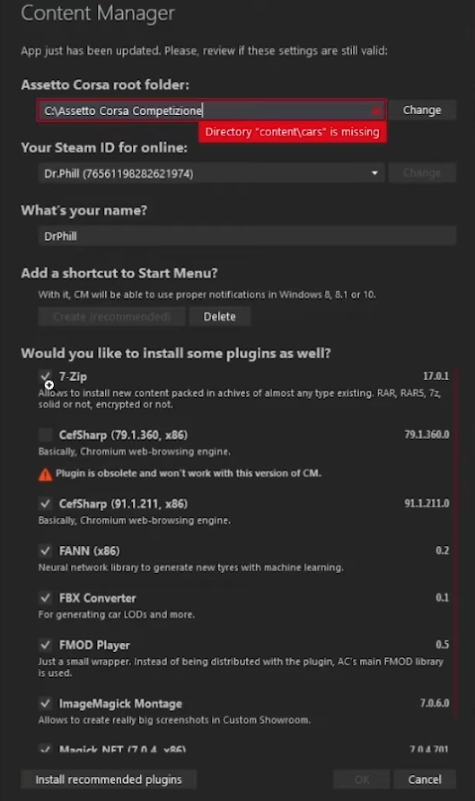The width and height of the screenshot is (475, 801).
Task: Click the red error marker in root folder field
Action: click(376, 110)
